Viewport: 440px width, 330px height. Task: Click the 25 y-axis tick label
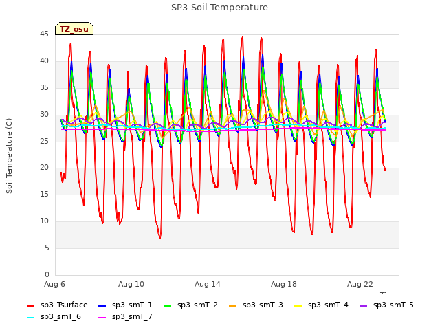(44, 141)
